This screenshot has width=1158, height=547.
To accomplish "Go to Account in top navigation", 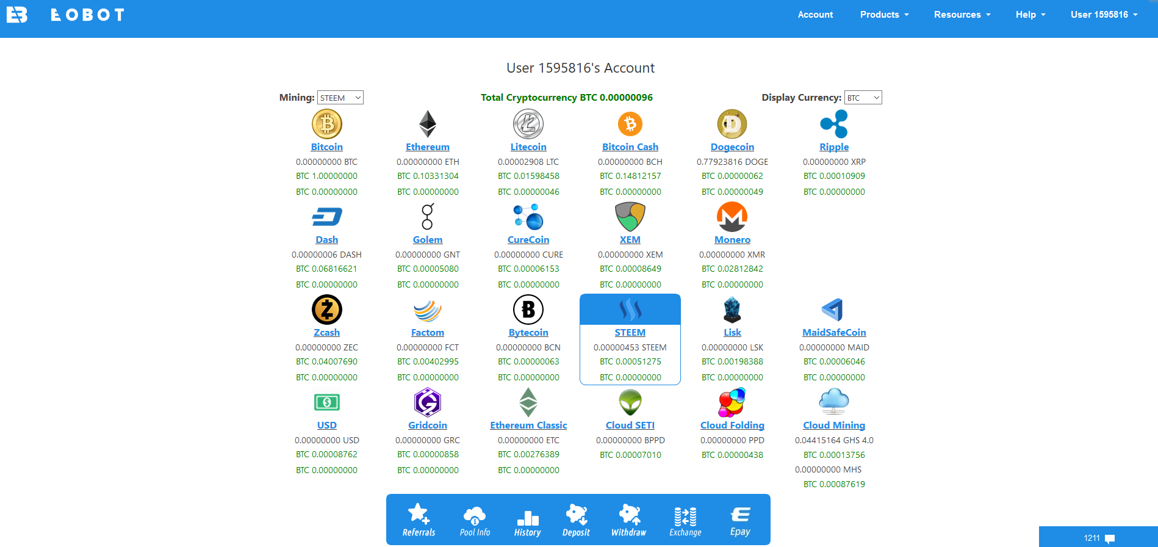I will [x=815, y=15].
